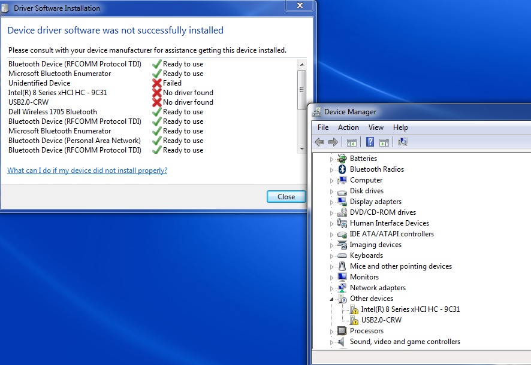The height and width of the screenshot is (365, 531).
Task: Expand the Monitors node
Action: 331,278
